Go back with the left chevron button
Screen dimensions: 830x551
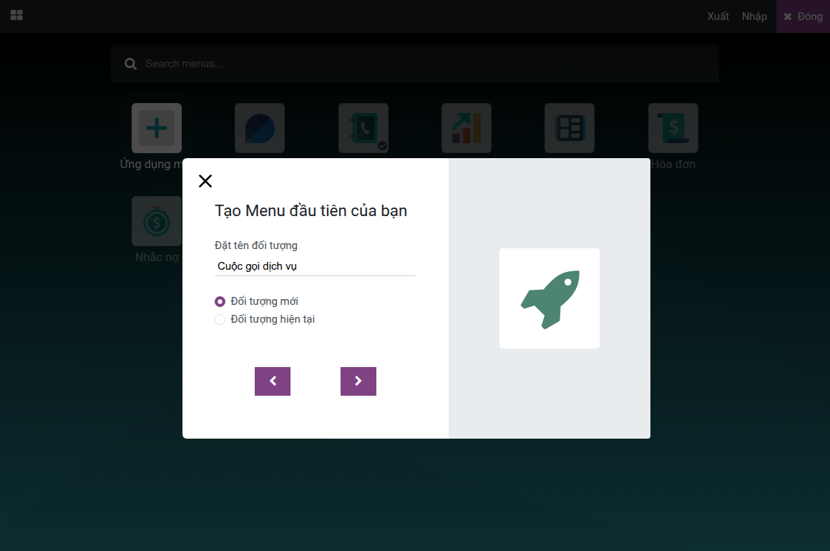pos(273,381)
